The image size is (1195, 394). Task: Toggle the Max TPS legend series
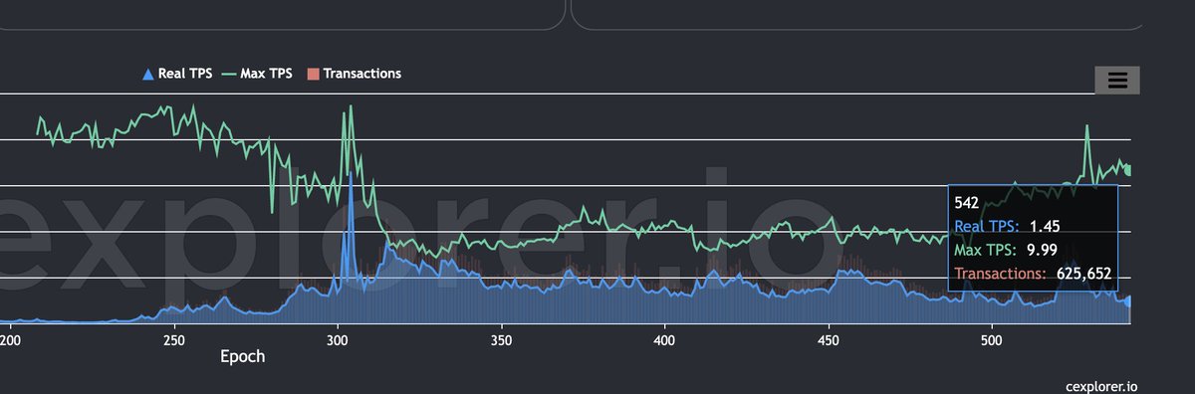tap(257, 74)
